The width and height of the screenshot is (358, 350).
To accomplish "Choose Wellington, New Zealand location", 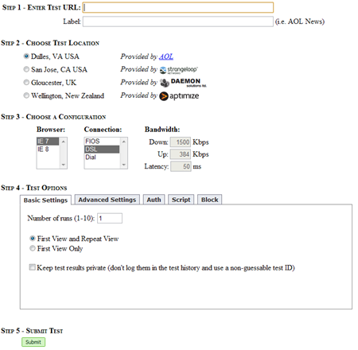I will pyautogui.click(x=26, y=95).
